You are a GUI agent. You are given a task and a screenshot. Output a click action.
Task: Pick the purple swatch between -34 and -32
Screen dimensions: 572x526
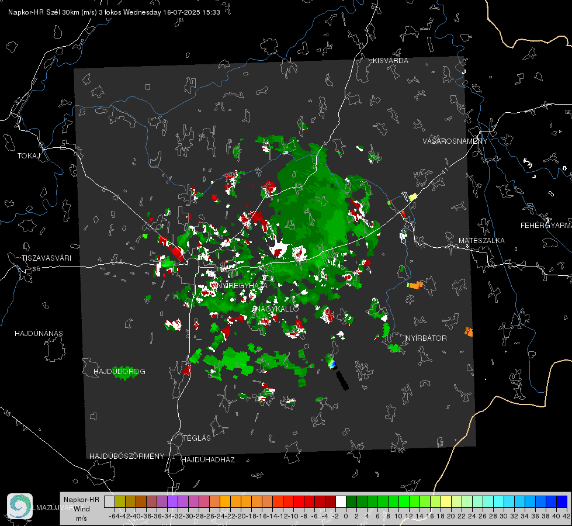pyautogui.click(x=172, y=501)
